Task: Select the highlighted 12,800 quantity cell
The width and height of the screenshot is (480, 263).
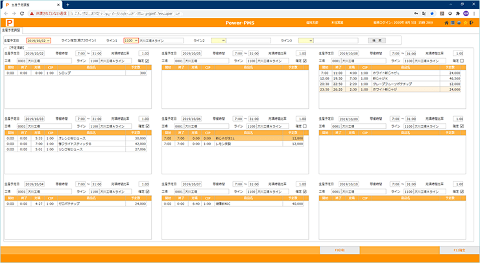Action: tap(293, 139)
